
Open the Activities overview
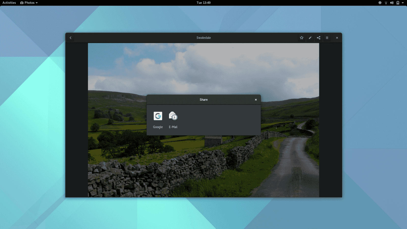click(9, 3)
